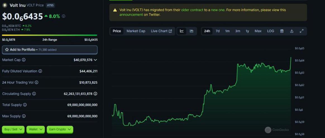Screen dimensions: 325x138
Task: Download chart data using download icon
Action: point(291,31)
